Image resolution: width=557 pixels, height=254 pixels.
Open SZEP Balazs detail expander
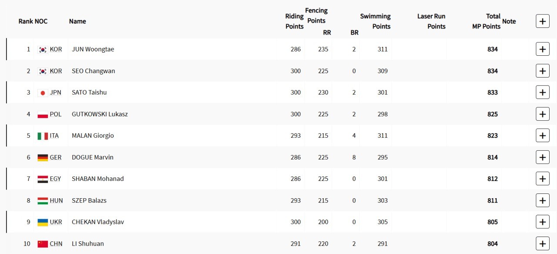(542, 200)
